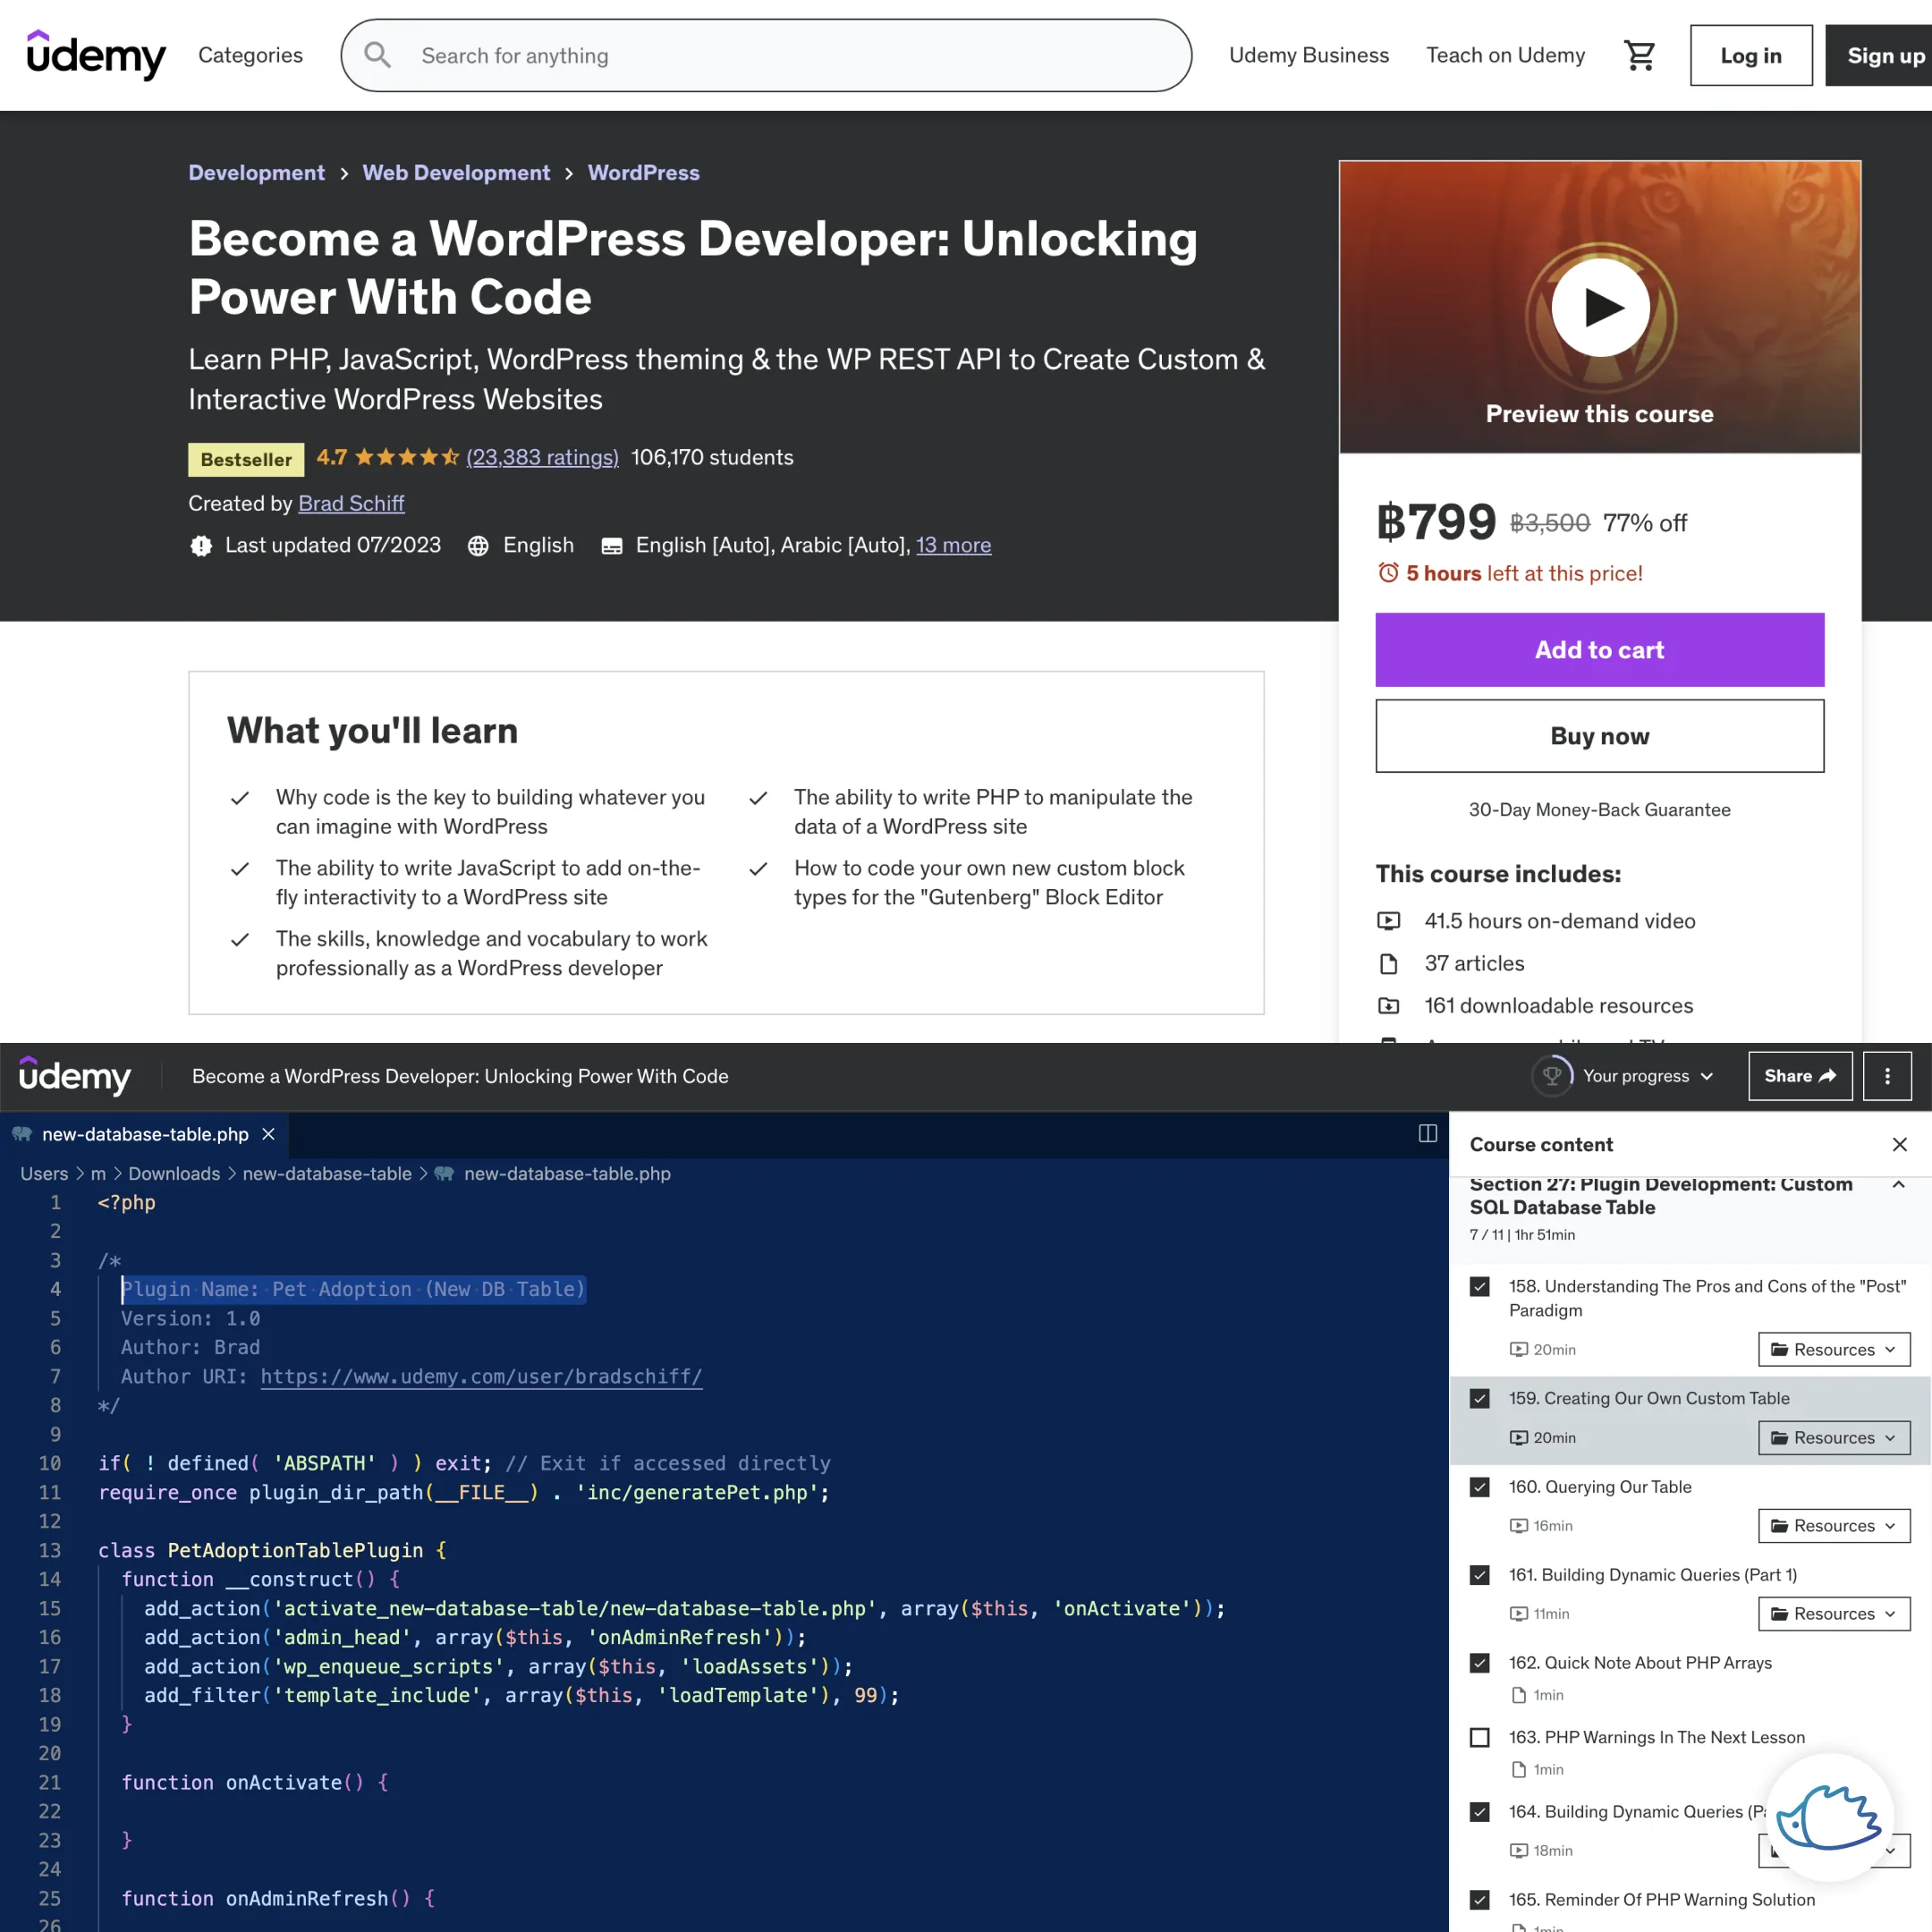The image size is (1932, 1932).
Task: Click the elephant icon on the new-database-table.php tab
Action: 21,1134
